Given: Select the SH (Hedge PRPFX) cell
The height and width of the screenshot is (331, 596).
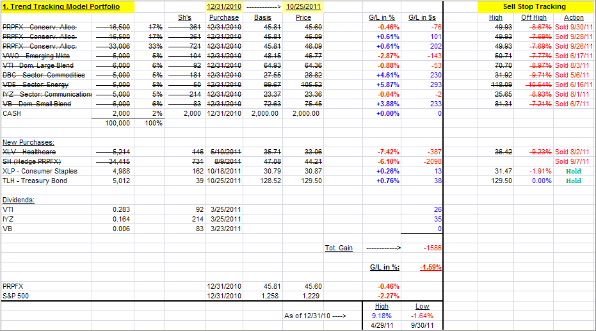Looking at the screenshot, I should (x=31, y=161).
